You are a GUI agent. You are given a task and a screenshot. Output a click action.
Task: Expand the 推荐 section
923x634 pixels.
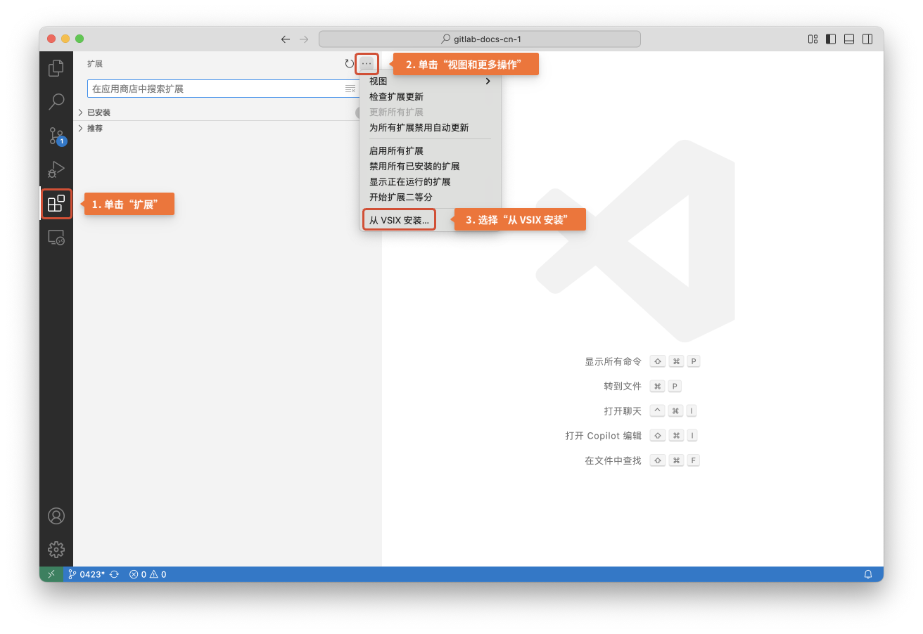click(95, 129)
